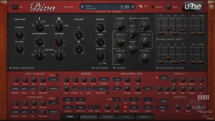Click the Tuning Vibrato knob
The height and width of the screenshot is (121, 215).
(66, 80)
